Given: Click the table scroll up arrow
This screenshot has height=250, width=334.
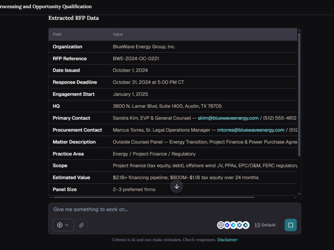Looking at the screenshot, I should coord(299,30).
